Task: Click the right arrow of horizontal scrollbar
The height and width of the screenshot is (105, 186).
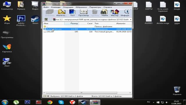Action: pos(130,93)
